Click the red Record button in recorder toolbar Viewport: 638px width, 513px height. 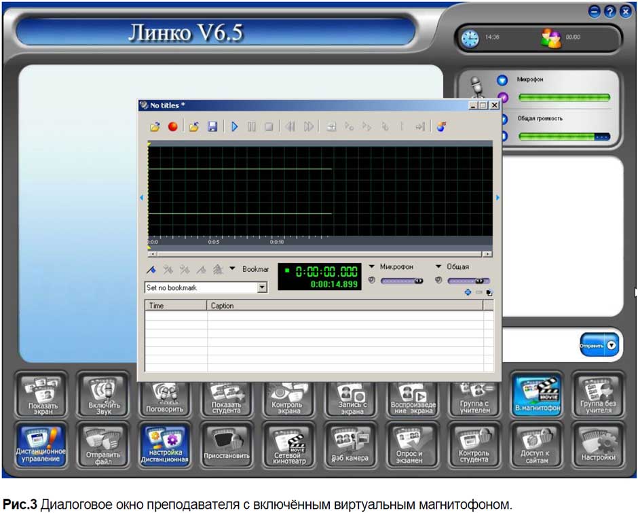[172, 127]
